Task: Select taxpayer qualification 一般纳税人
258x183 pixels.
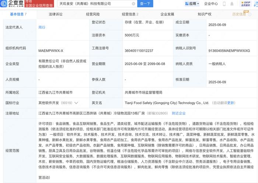Action: coord(217,64)
